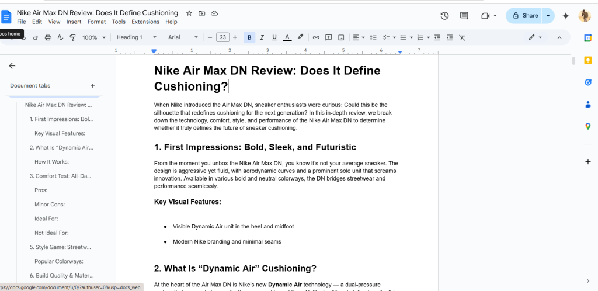The height and width of the screenshot is (291, 598).
Task: Decrease font size with minus button
Action: tap(210, 37)
